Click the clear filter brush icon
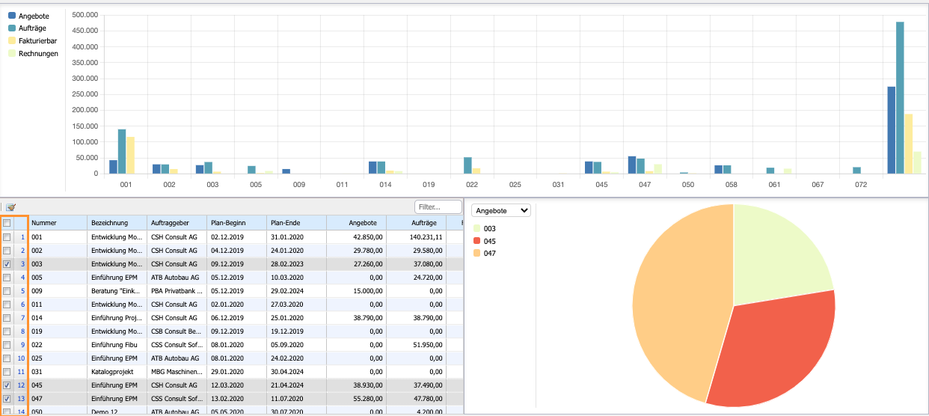Image resolution: width=929 pixels, height=416 pixels. pyautogui.click(x=10, y=207)
